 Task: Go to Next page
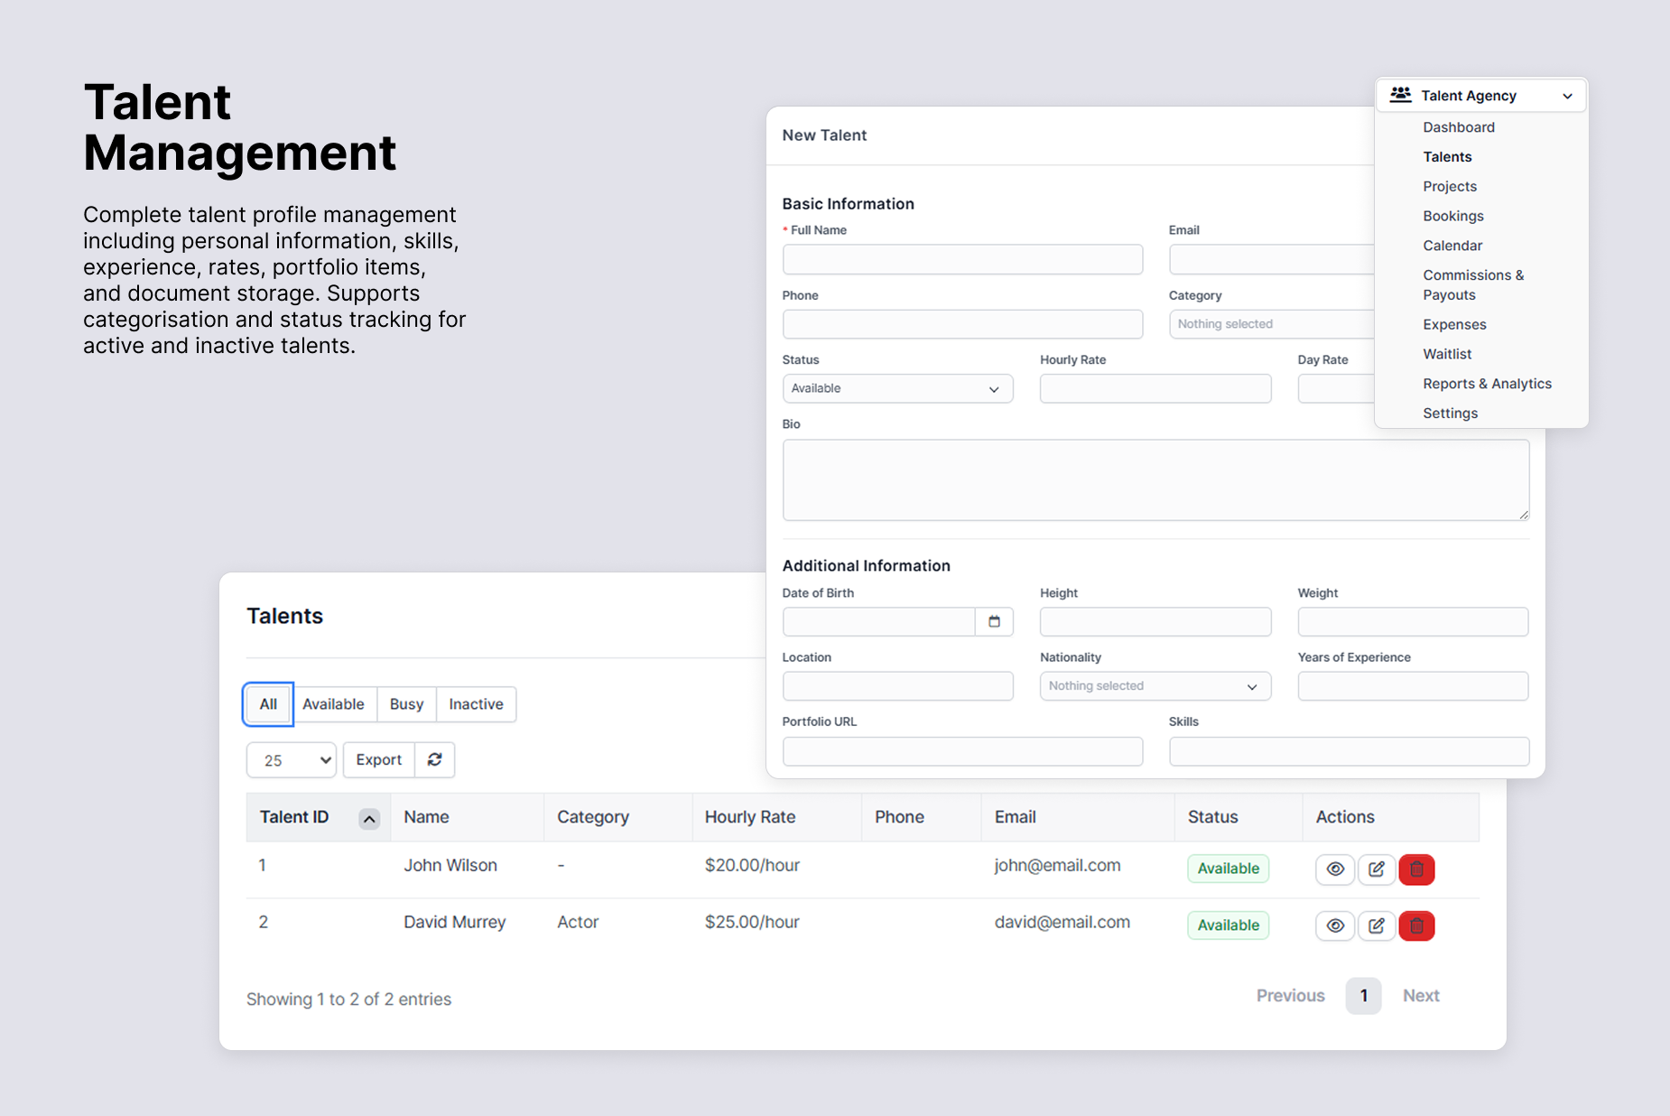pos(1421,996)
